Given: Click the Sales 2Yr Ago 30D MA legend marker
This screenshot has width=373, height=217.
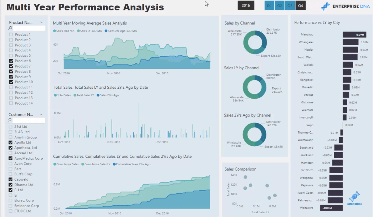Looking at the screenshot, I should [106, 31].
